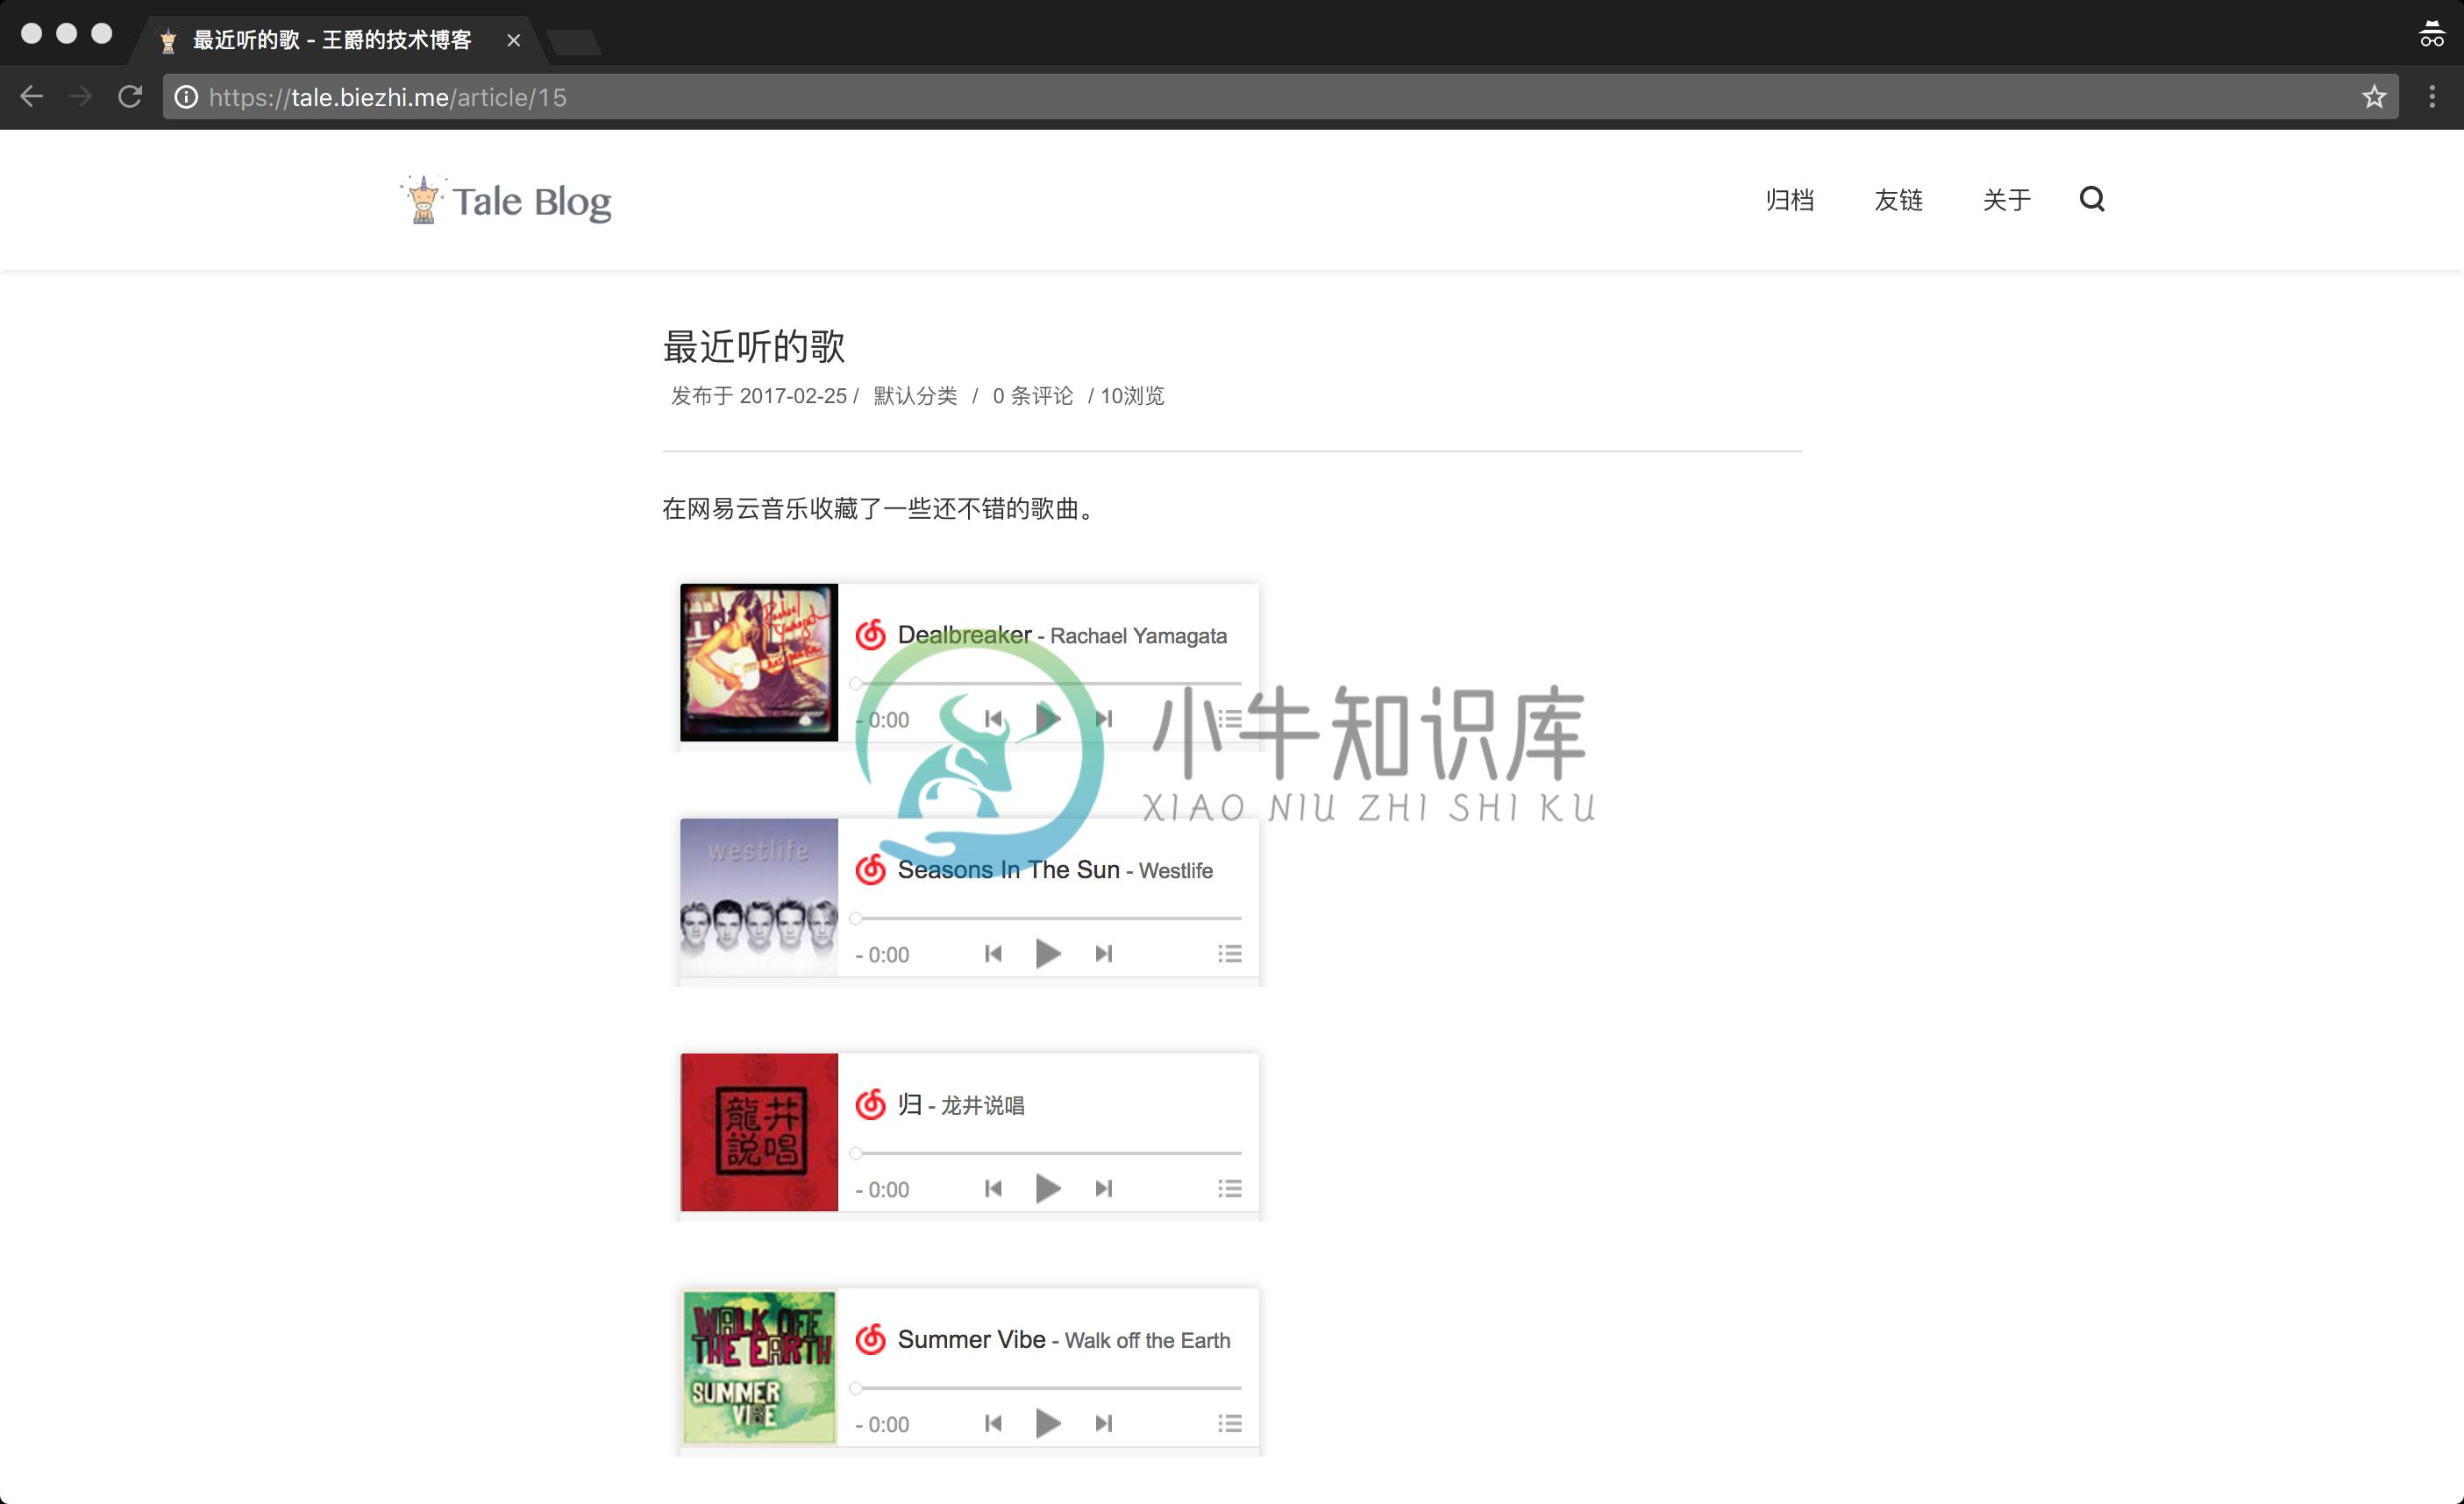View site information icon in address bar
2464x1504 pixels.
186,97
